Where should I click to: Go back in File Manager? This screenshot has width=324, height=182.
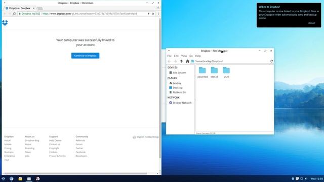(169, 61)
